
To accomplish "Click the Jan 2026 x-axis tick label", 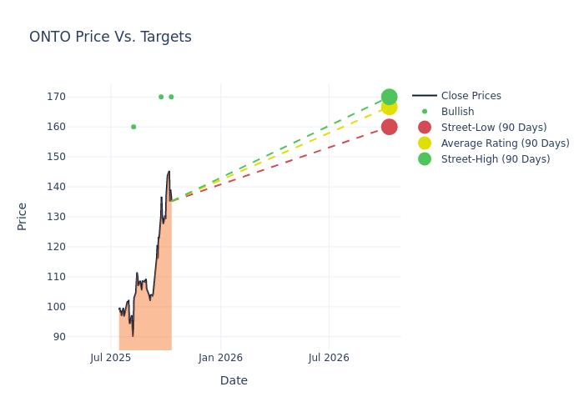I will [220, 358].
